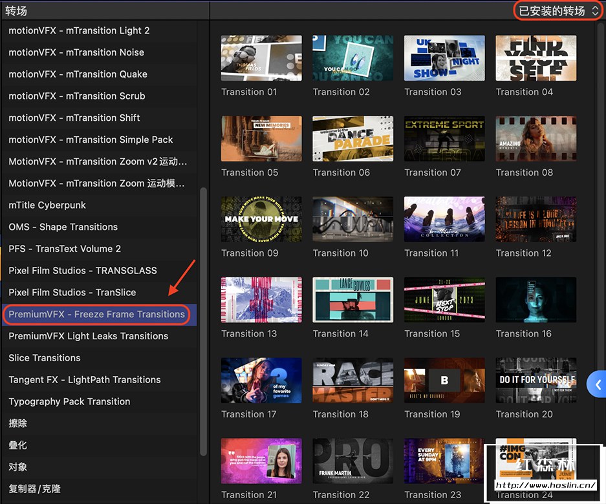The image size is (606, 504).
Task: Select Transition 11 thumbnail
Action: click(444, 219)
